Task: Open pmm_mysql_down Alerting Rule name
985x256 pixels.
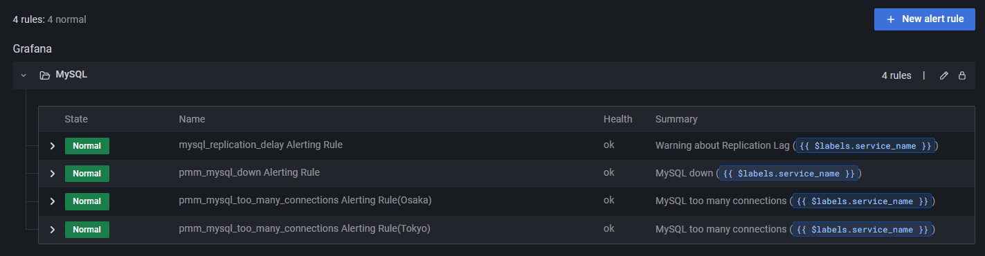Action: [249, 172]
